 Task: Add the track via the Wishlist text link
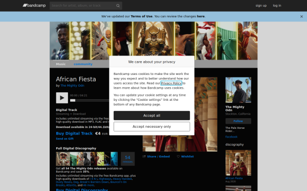coord(187,156)
